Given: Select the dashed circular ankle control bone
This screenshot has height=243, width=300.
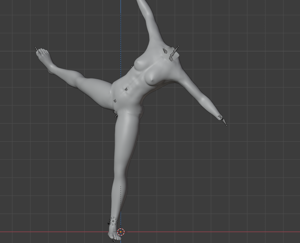Looking at the screenshot, I should [x=113, y=221].
